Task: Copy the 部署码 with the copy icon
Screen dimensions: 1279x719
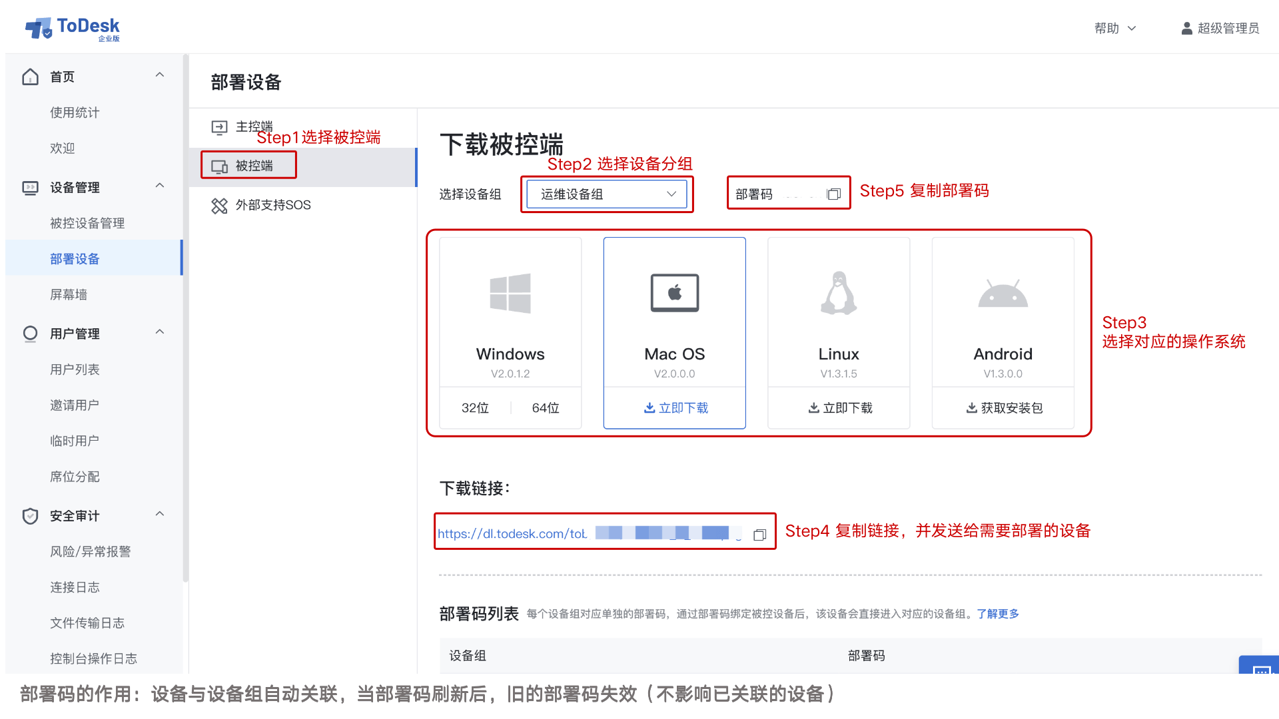Action: point(833,194)
